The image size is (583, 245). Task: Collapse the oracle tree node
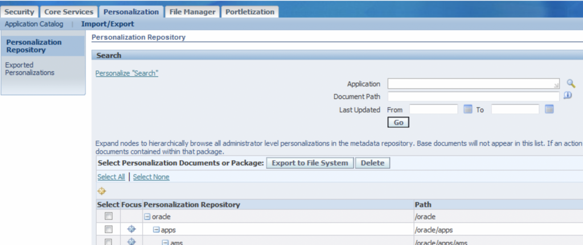[147, 217]
